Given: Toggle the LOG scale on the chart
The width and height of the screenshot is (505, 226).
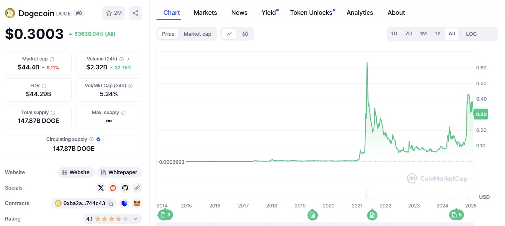Looking at the screenshot, I should [x=471, y=34].
